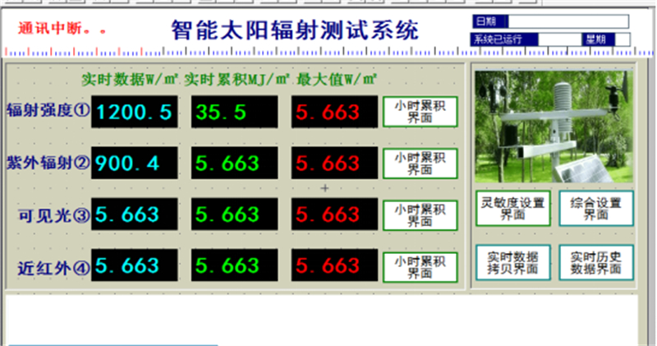
Task: Click the 星期 label
Action: tap(598, 39)
